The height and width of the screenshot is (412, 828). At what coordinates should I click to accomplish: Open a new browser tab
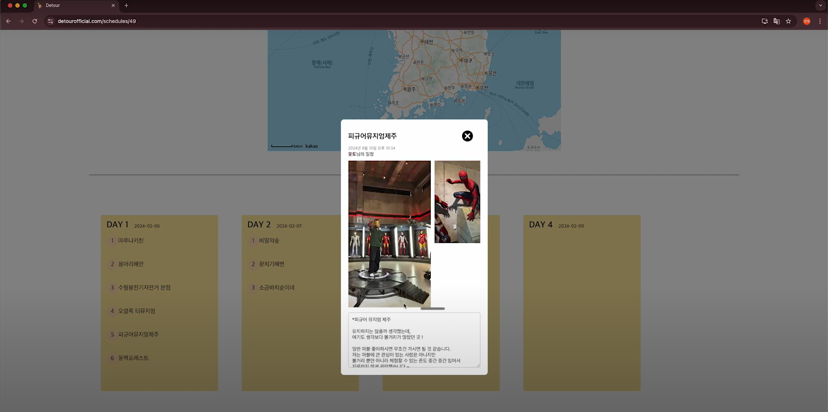(126, 5)
